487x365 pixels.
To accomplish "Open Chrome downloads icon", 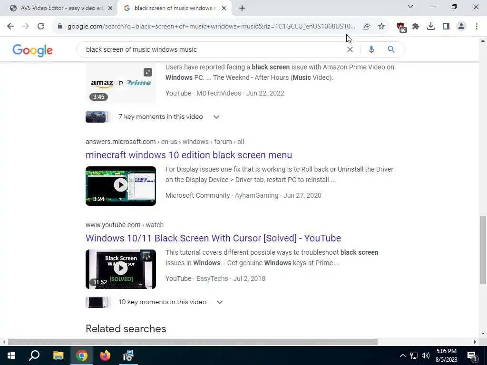I will (431, 27).
